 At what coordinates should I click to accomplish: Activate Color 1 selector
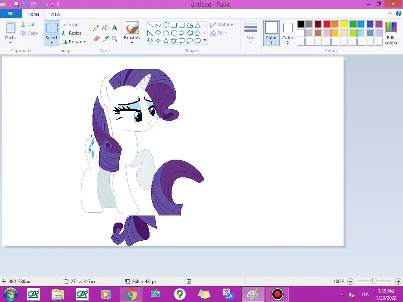tap(272, 33)
